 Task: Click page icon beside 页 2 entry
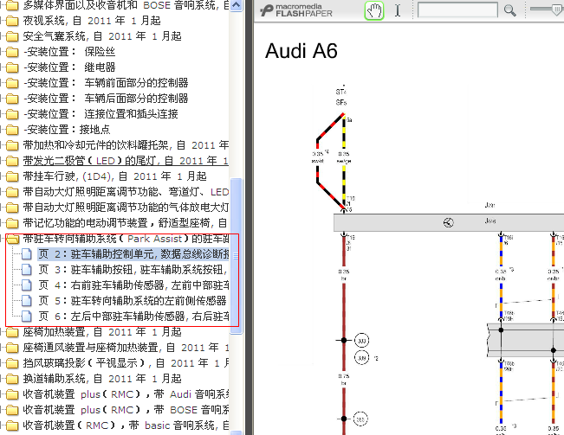(26, 254)
